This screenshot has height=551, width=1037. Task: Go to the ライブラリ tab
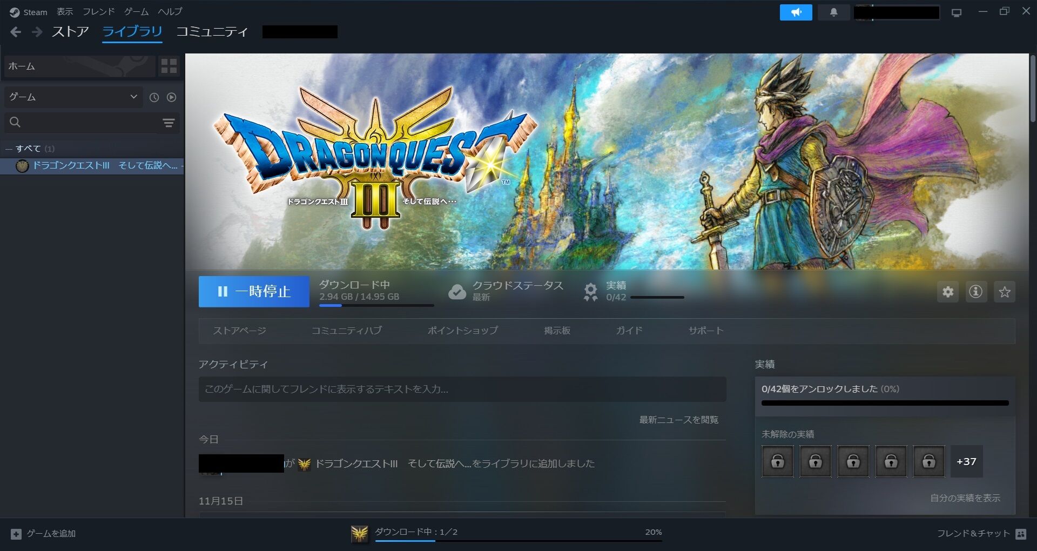pos(132,32)
